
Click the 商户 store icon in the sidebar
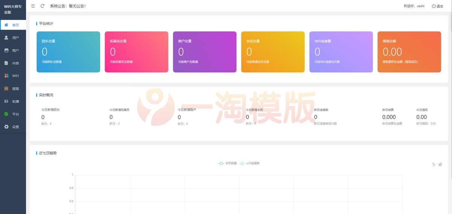pos(6,50)
